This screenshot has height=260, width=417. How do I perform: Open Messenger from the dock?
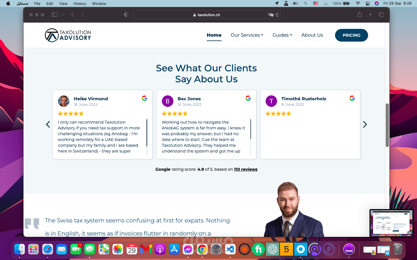click(188, 249)
